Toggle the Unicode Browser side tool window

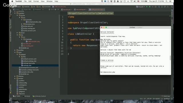[11, 37]
